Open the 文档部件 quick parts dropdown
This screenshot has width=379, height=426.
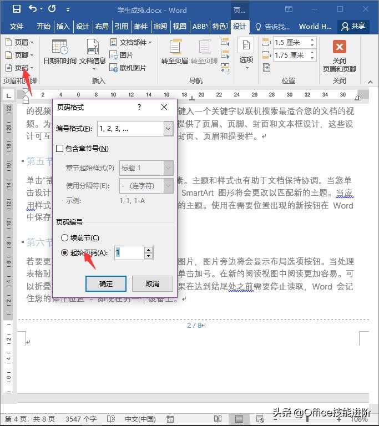[x=131, y=42]
